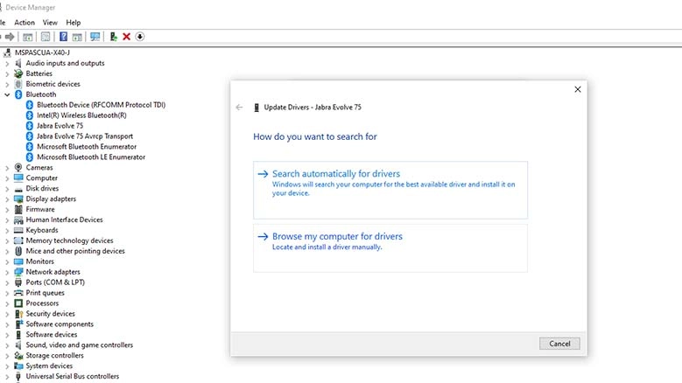Screen dimensions: 682x383
Task: Select Bluetooth Device (RFCOMM Protocol TDI)
Action: [101, 105]
